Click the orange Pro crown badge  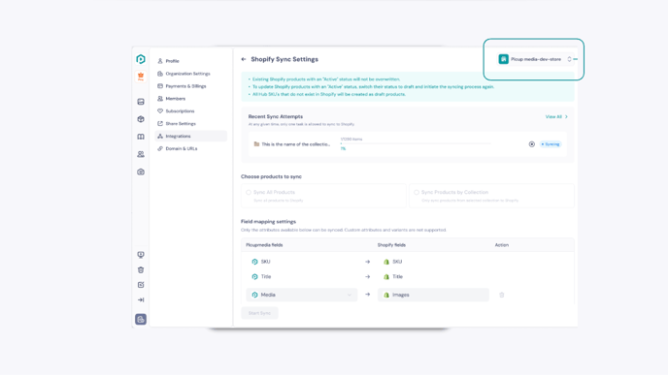(141, 77)
